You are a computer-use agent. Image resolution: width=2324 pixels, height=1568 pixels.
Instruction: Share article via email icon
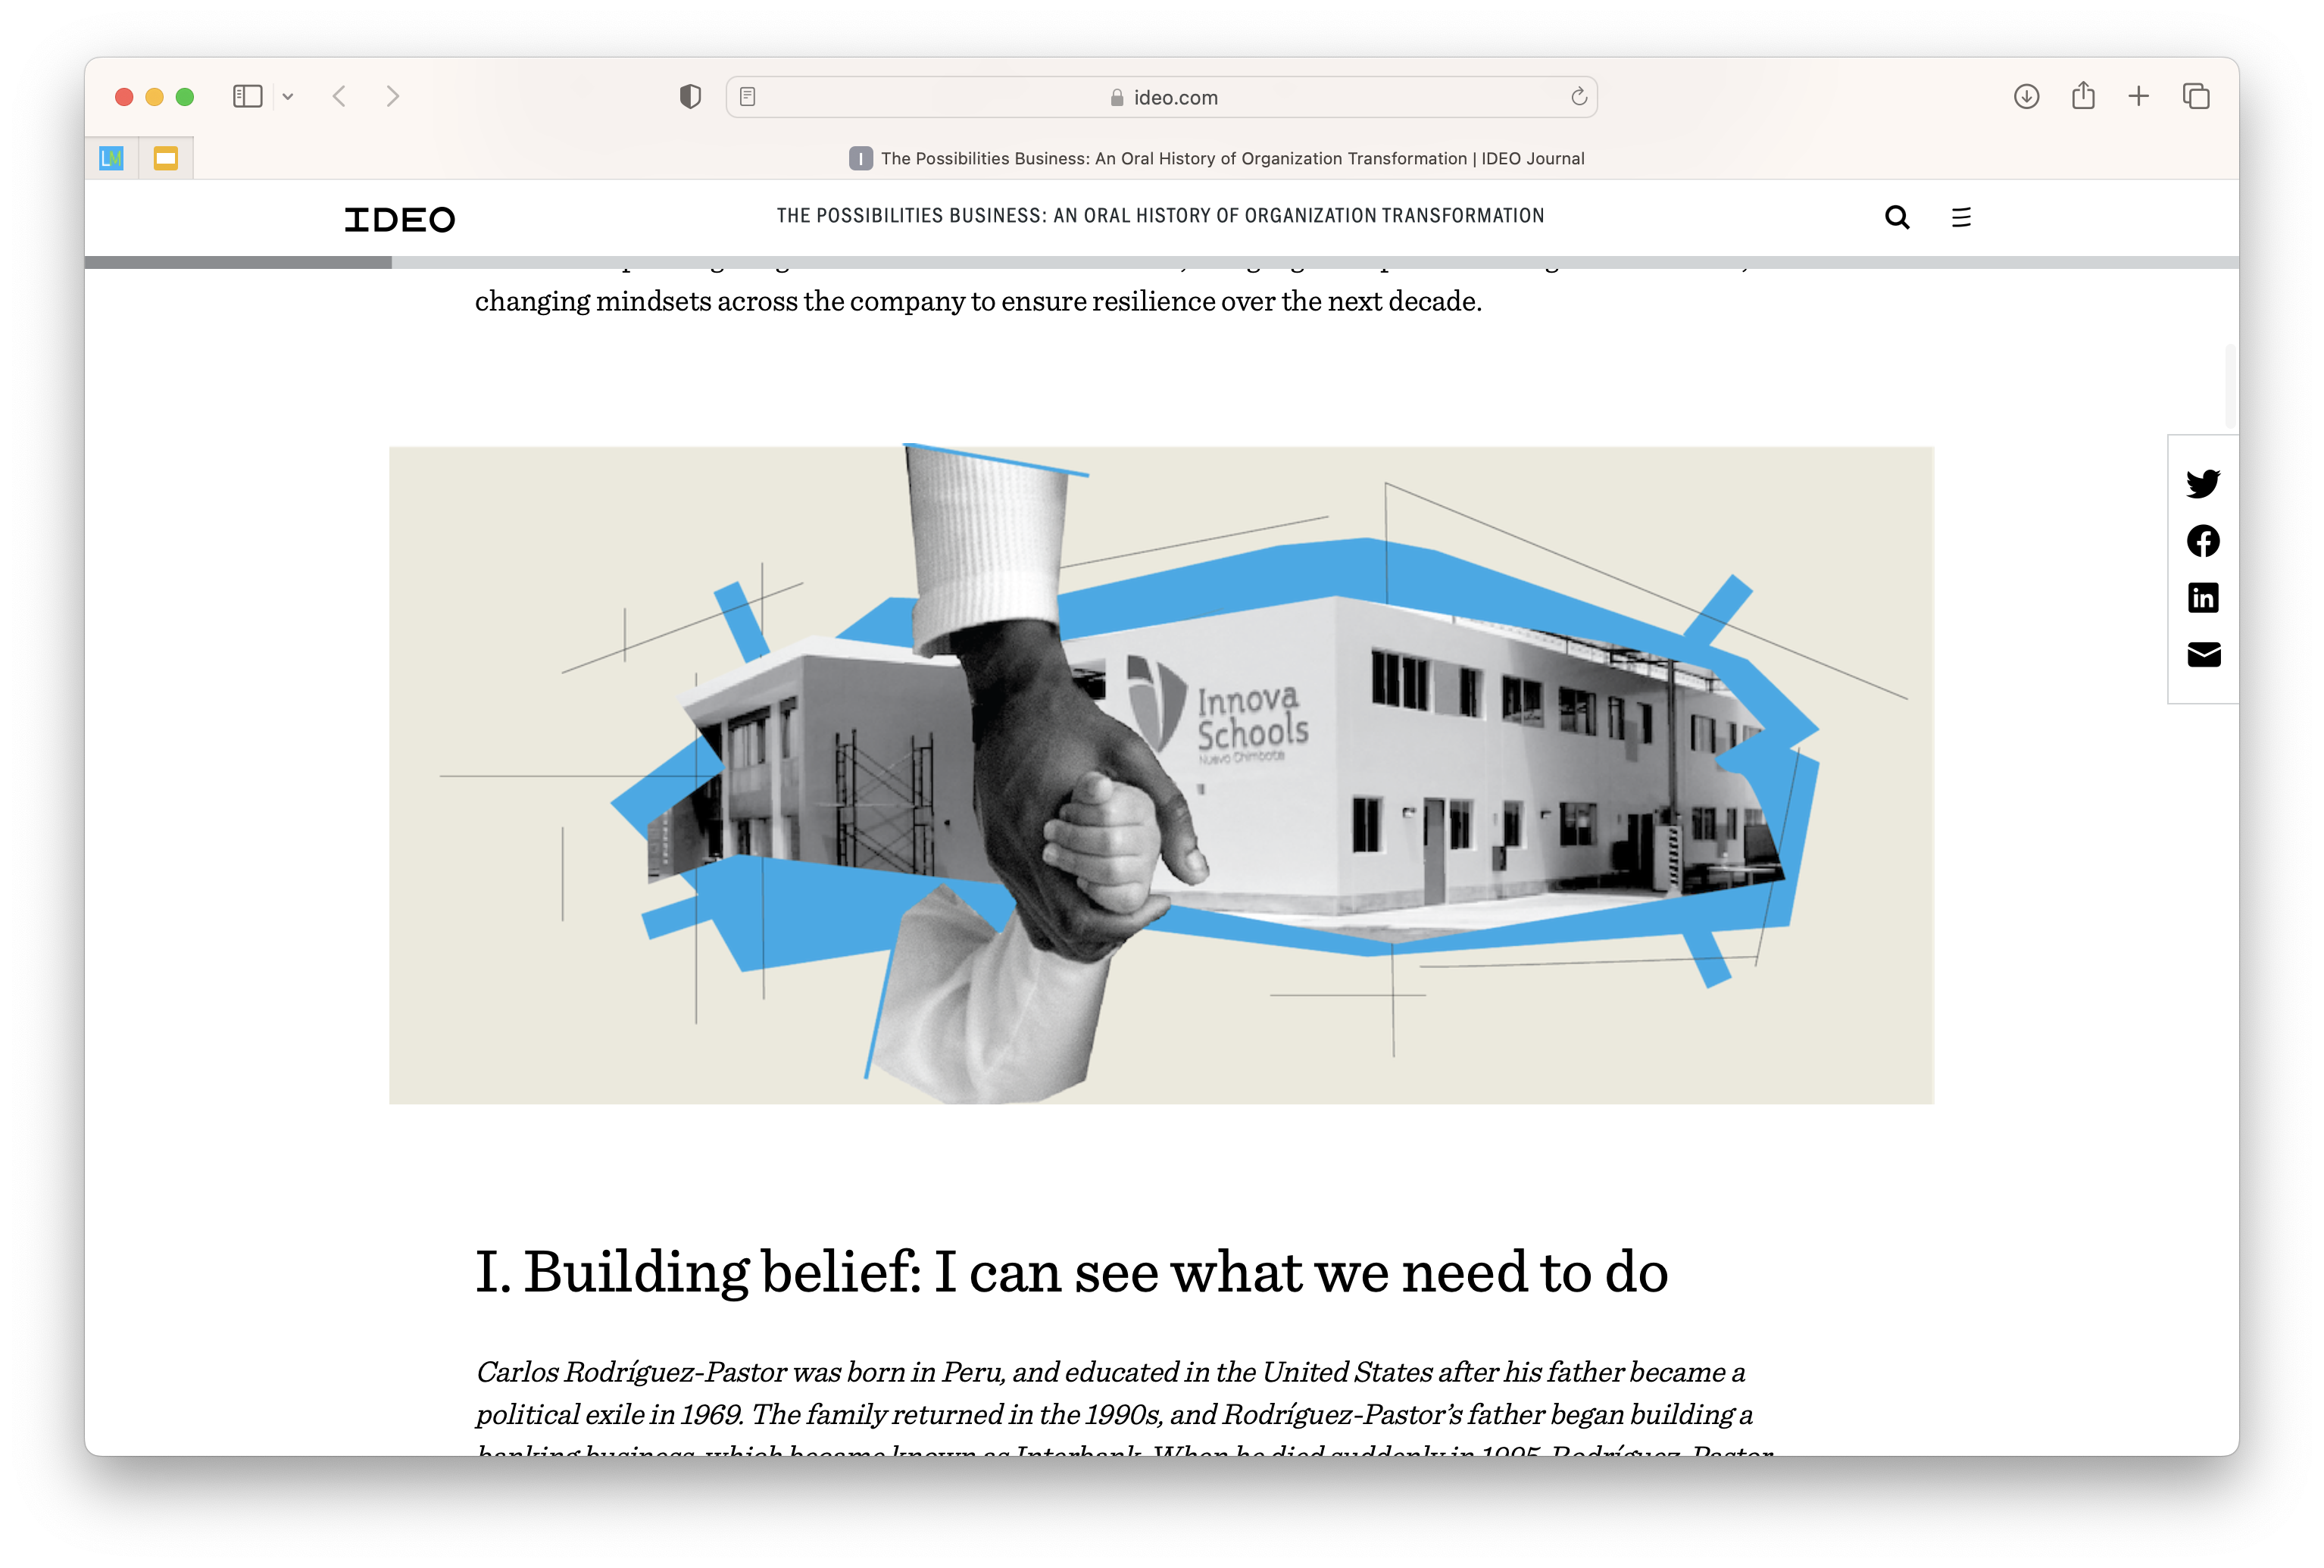coord(2203,655)
